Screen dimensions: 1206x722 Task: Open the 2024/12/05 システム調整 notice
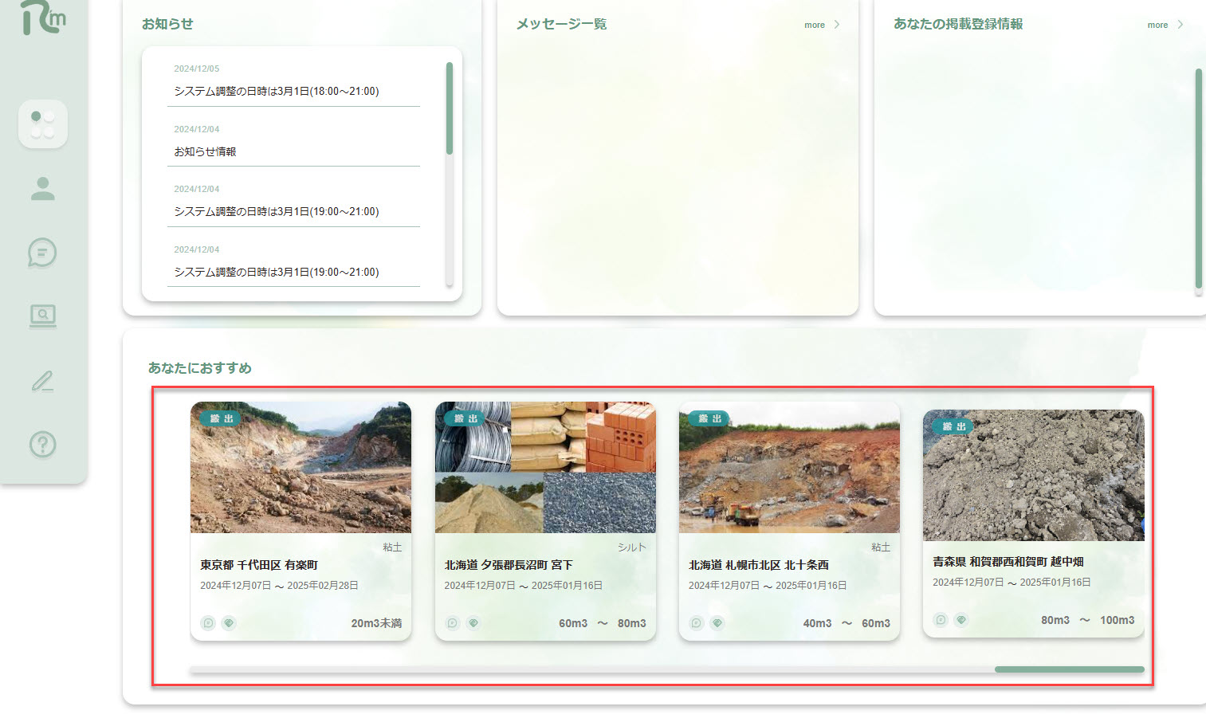(277, 92)
